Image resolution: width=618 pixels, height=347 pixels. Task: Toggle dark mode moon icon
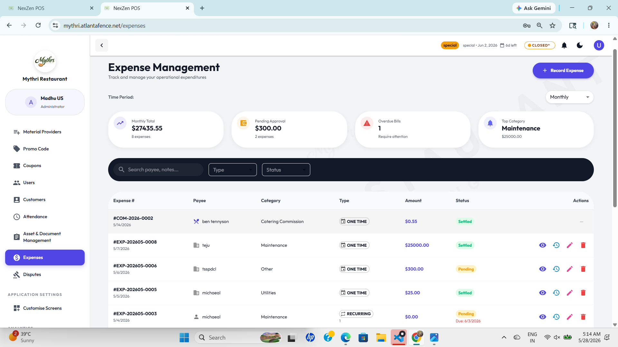580,45
